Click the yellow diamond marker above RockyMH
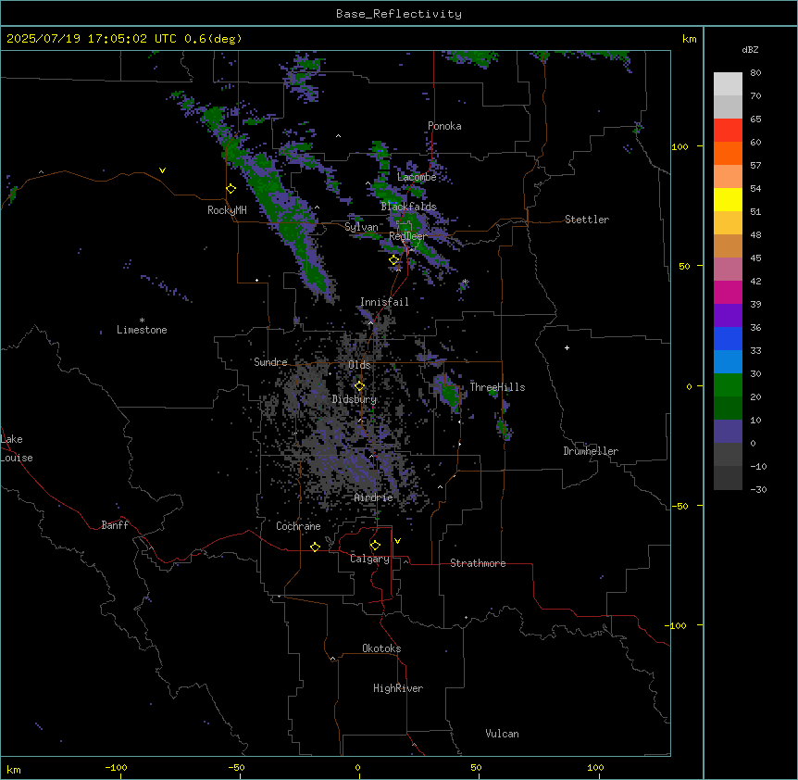This screenshot has width=798, height=780. tap(231, 189)
